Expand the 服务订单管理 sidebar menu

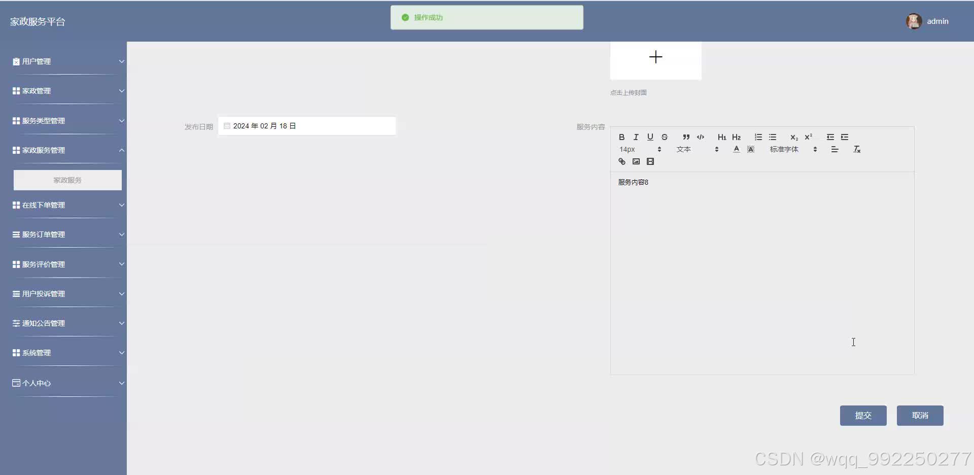pos(68,234)
